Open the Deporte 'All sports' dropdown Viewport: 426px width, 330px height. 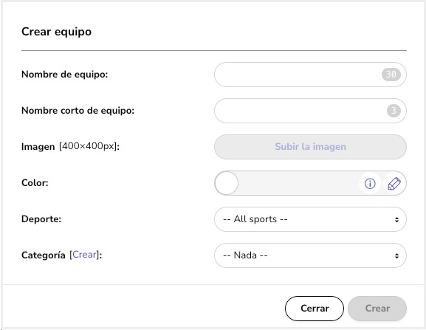point(310,219)
